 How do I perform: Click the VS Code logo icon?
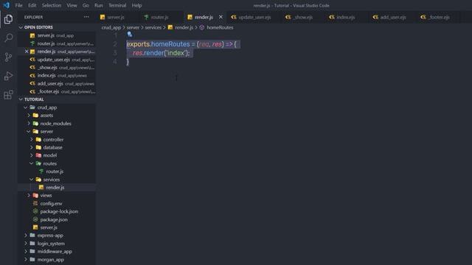pyautogui.click(x=7, y=5)
